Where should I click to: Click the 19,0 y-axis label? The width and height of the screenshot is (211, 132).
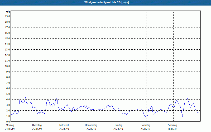[x=7, y=16]
